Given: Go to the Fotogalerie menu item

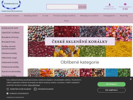Looking at the screenshot, I should [109, 16].
